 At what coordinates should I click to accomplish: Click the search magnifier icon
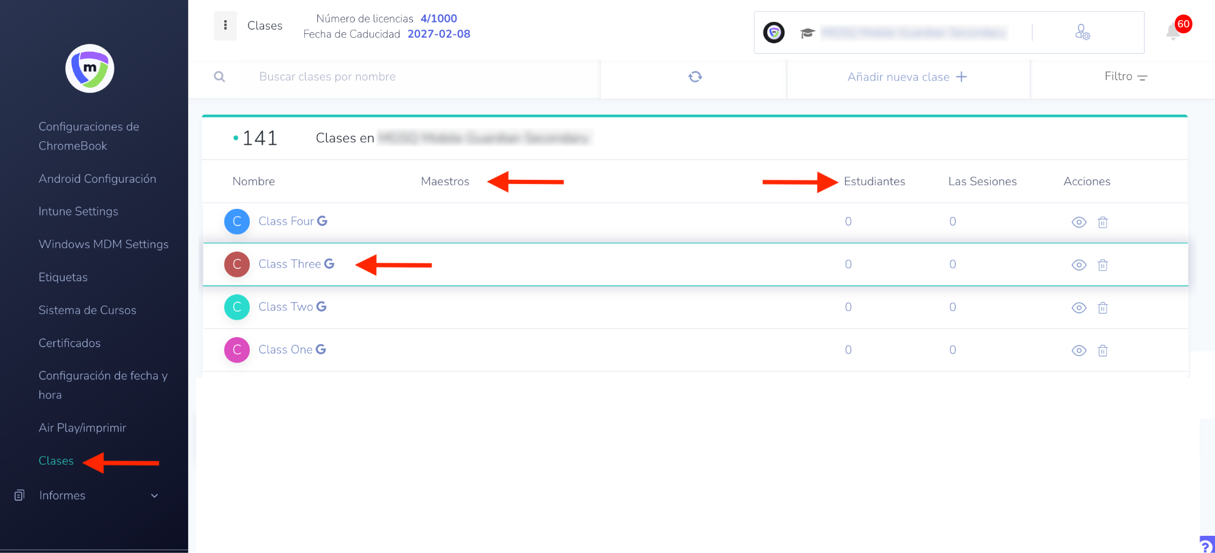coord(220,77)
